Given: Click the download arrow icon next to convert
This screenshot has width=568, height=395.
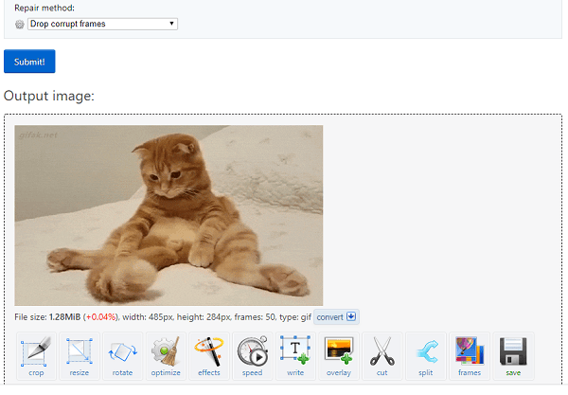Looking at the screenshot, I should point(351,316).
